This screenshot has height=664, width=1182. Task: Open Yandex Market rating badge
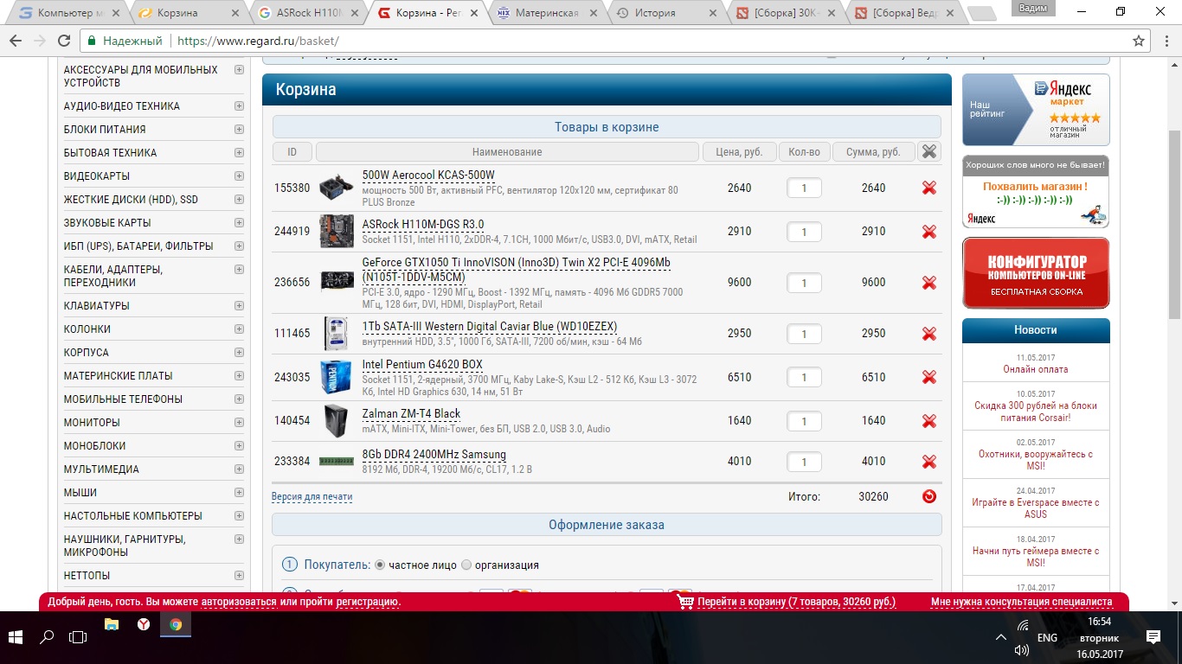(1036, 110)
